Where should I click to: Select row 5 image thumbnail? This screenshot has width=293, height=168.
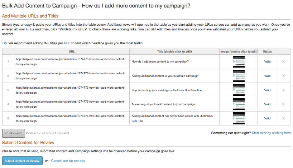click(x=239, y=118)
